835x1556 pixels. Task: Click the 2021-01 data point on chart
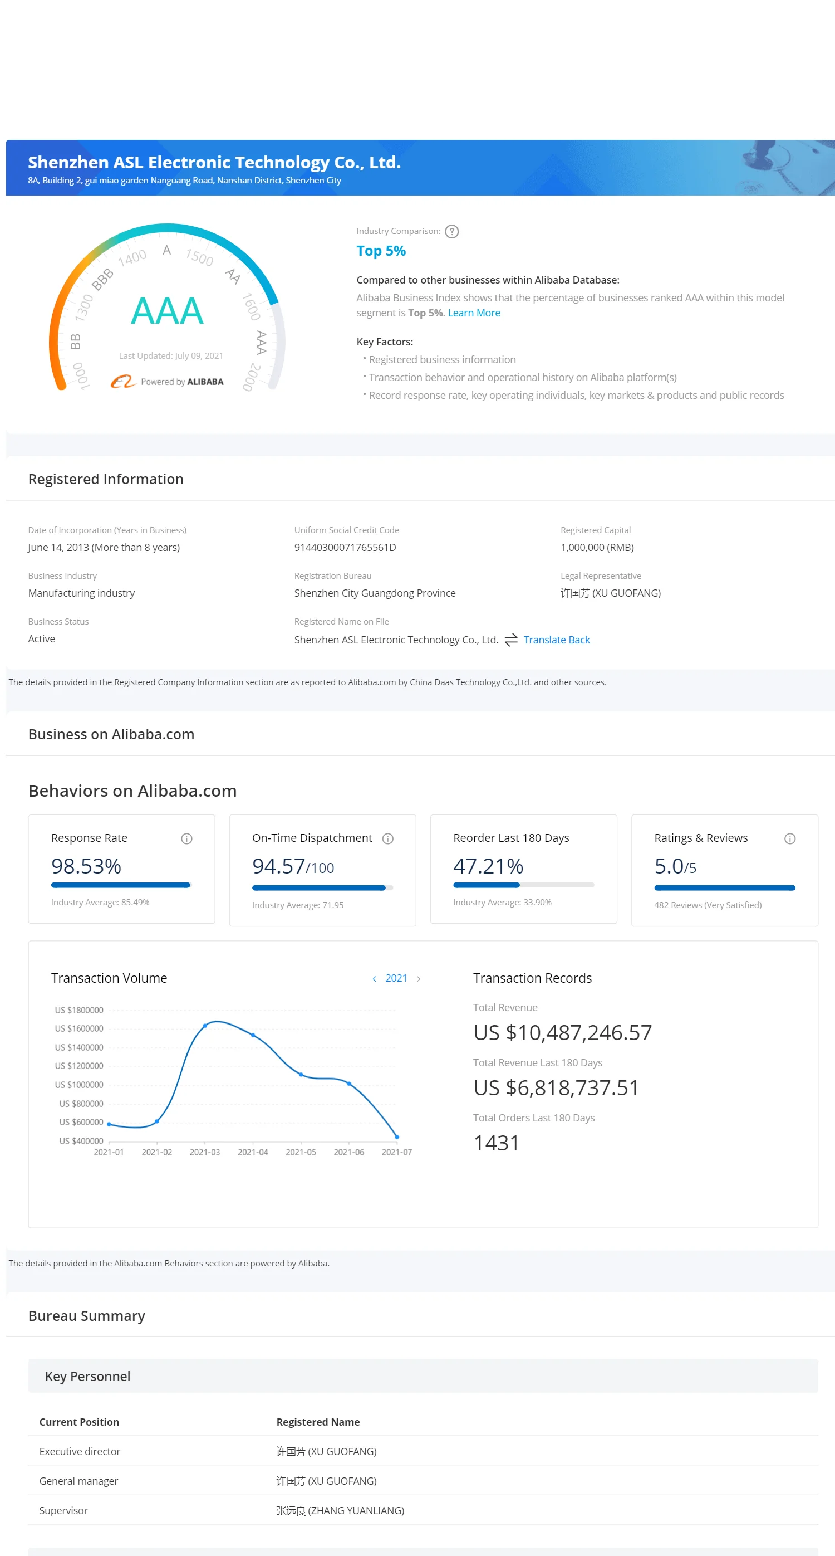109,1124
